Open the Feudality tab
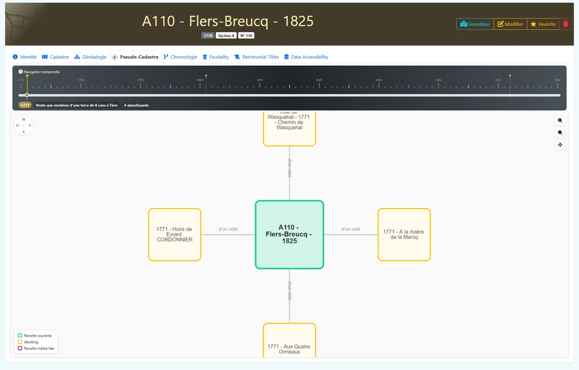Image resolution: width=579 pixels, height=370 pixels. 216,57
